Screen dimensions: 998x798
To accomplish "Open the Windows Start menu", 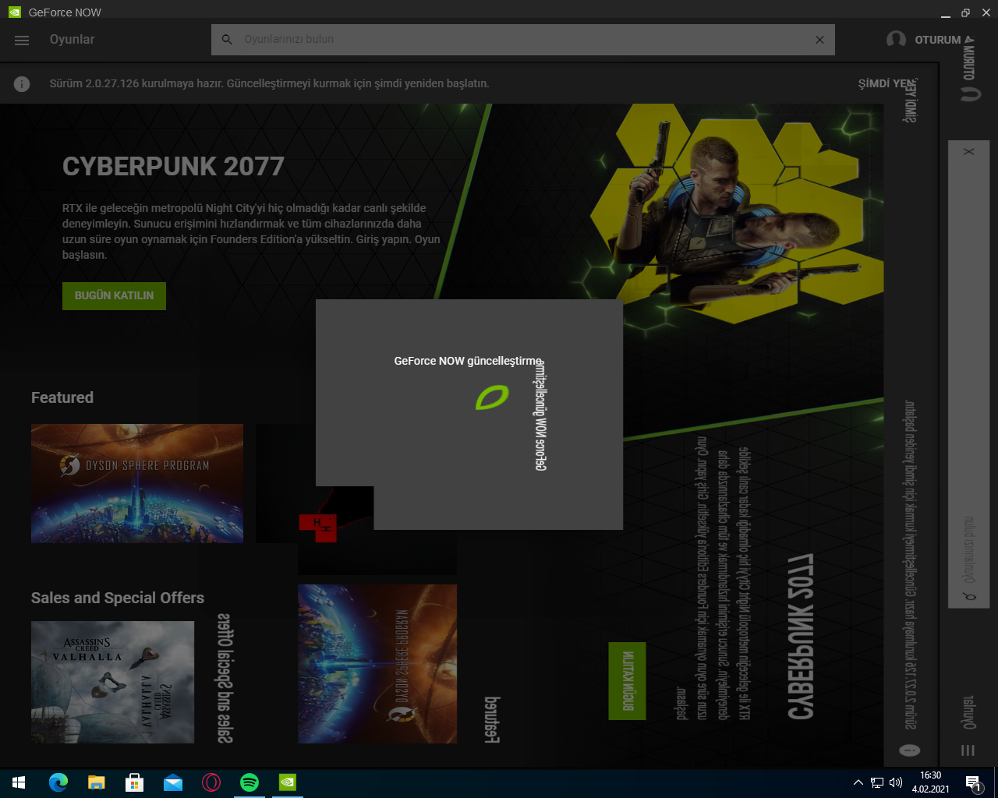I will (x=19, y=782).
